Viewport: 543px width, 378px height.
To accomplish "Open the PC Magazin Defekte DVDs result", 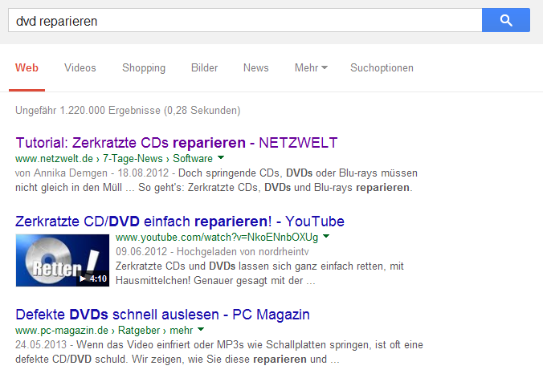I will click(x=162, y=314).
